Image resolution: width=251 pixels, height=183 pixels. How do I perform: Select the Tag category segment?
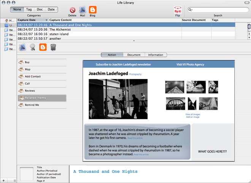tap(29, 9)
